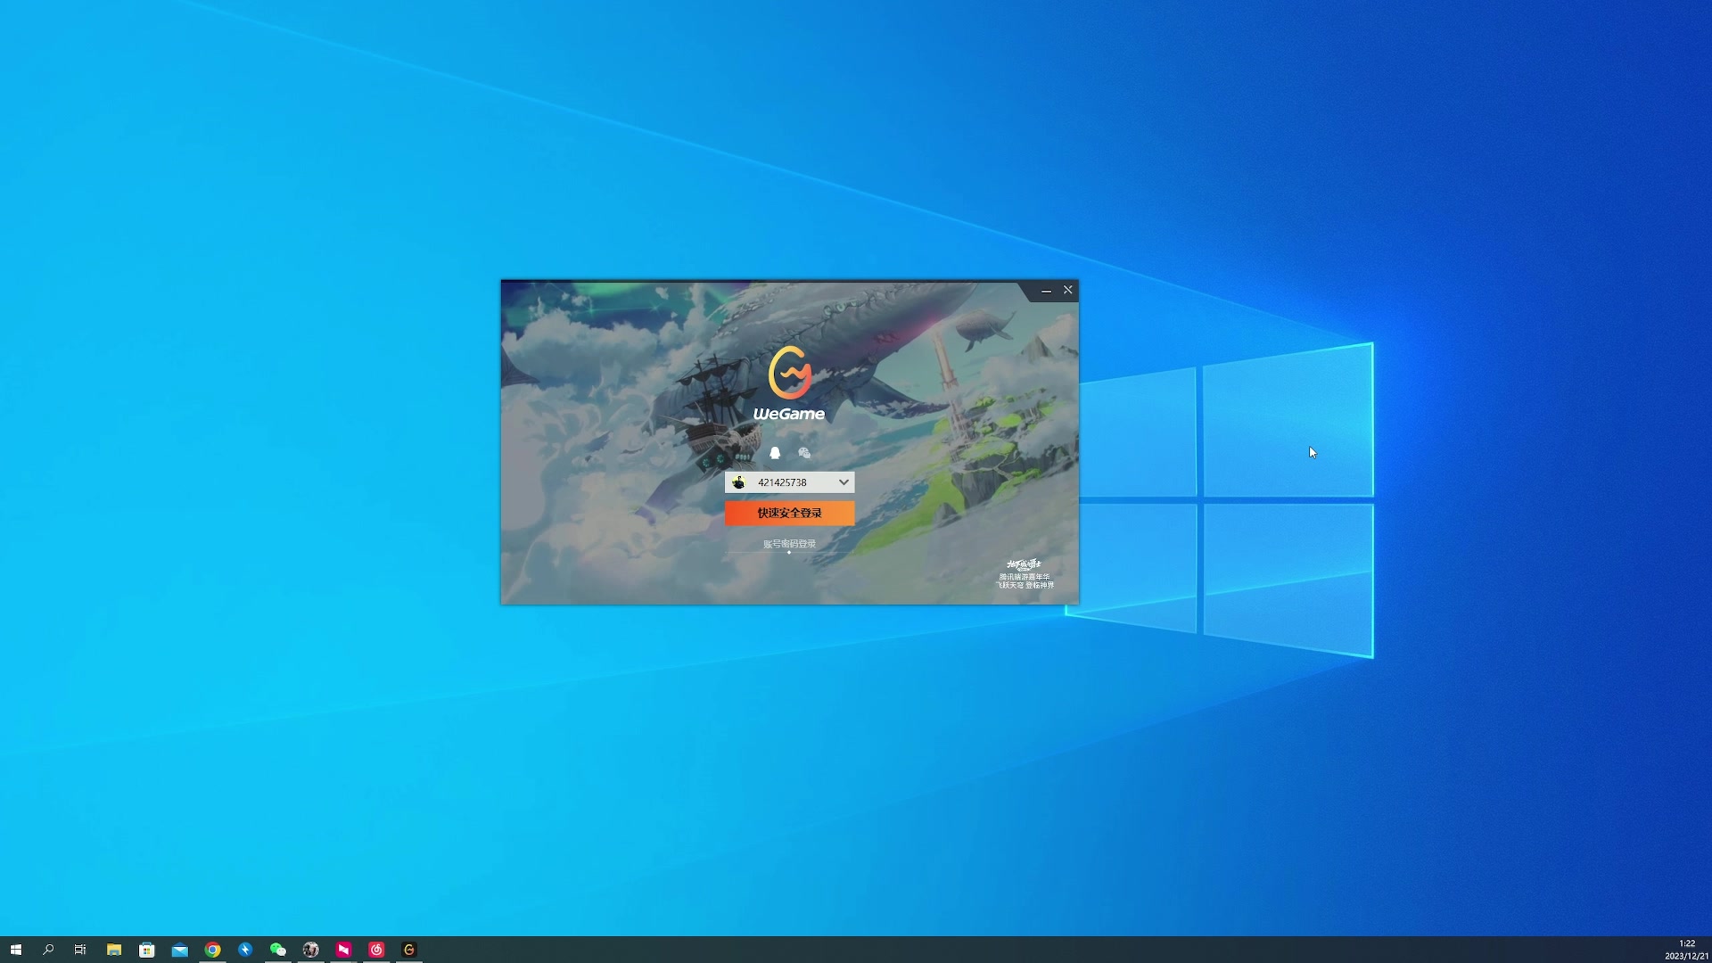The image size is (1712, 963).
Task: Open File Explorer from taskbar
Action: (114, 950)
